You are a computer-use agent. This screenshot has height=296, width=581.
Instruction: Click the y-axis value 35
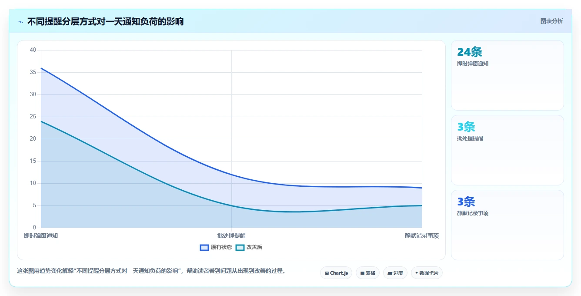[33, 72]
